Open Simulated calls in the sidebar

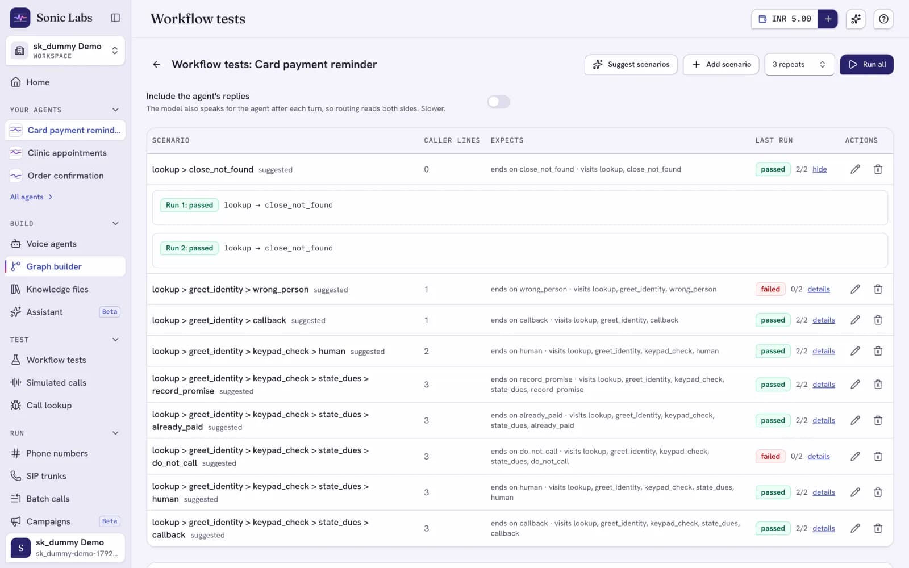point(65,383)
